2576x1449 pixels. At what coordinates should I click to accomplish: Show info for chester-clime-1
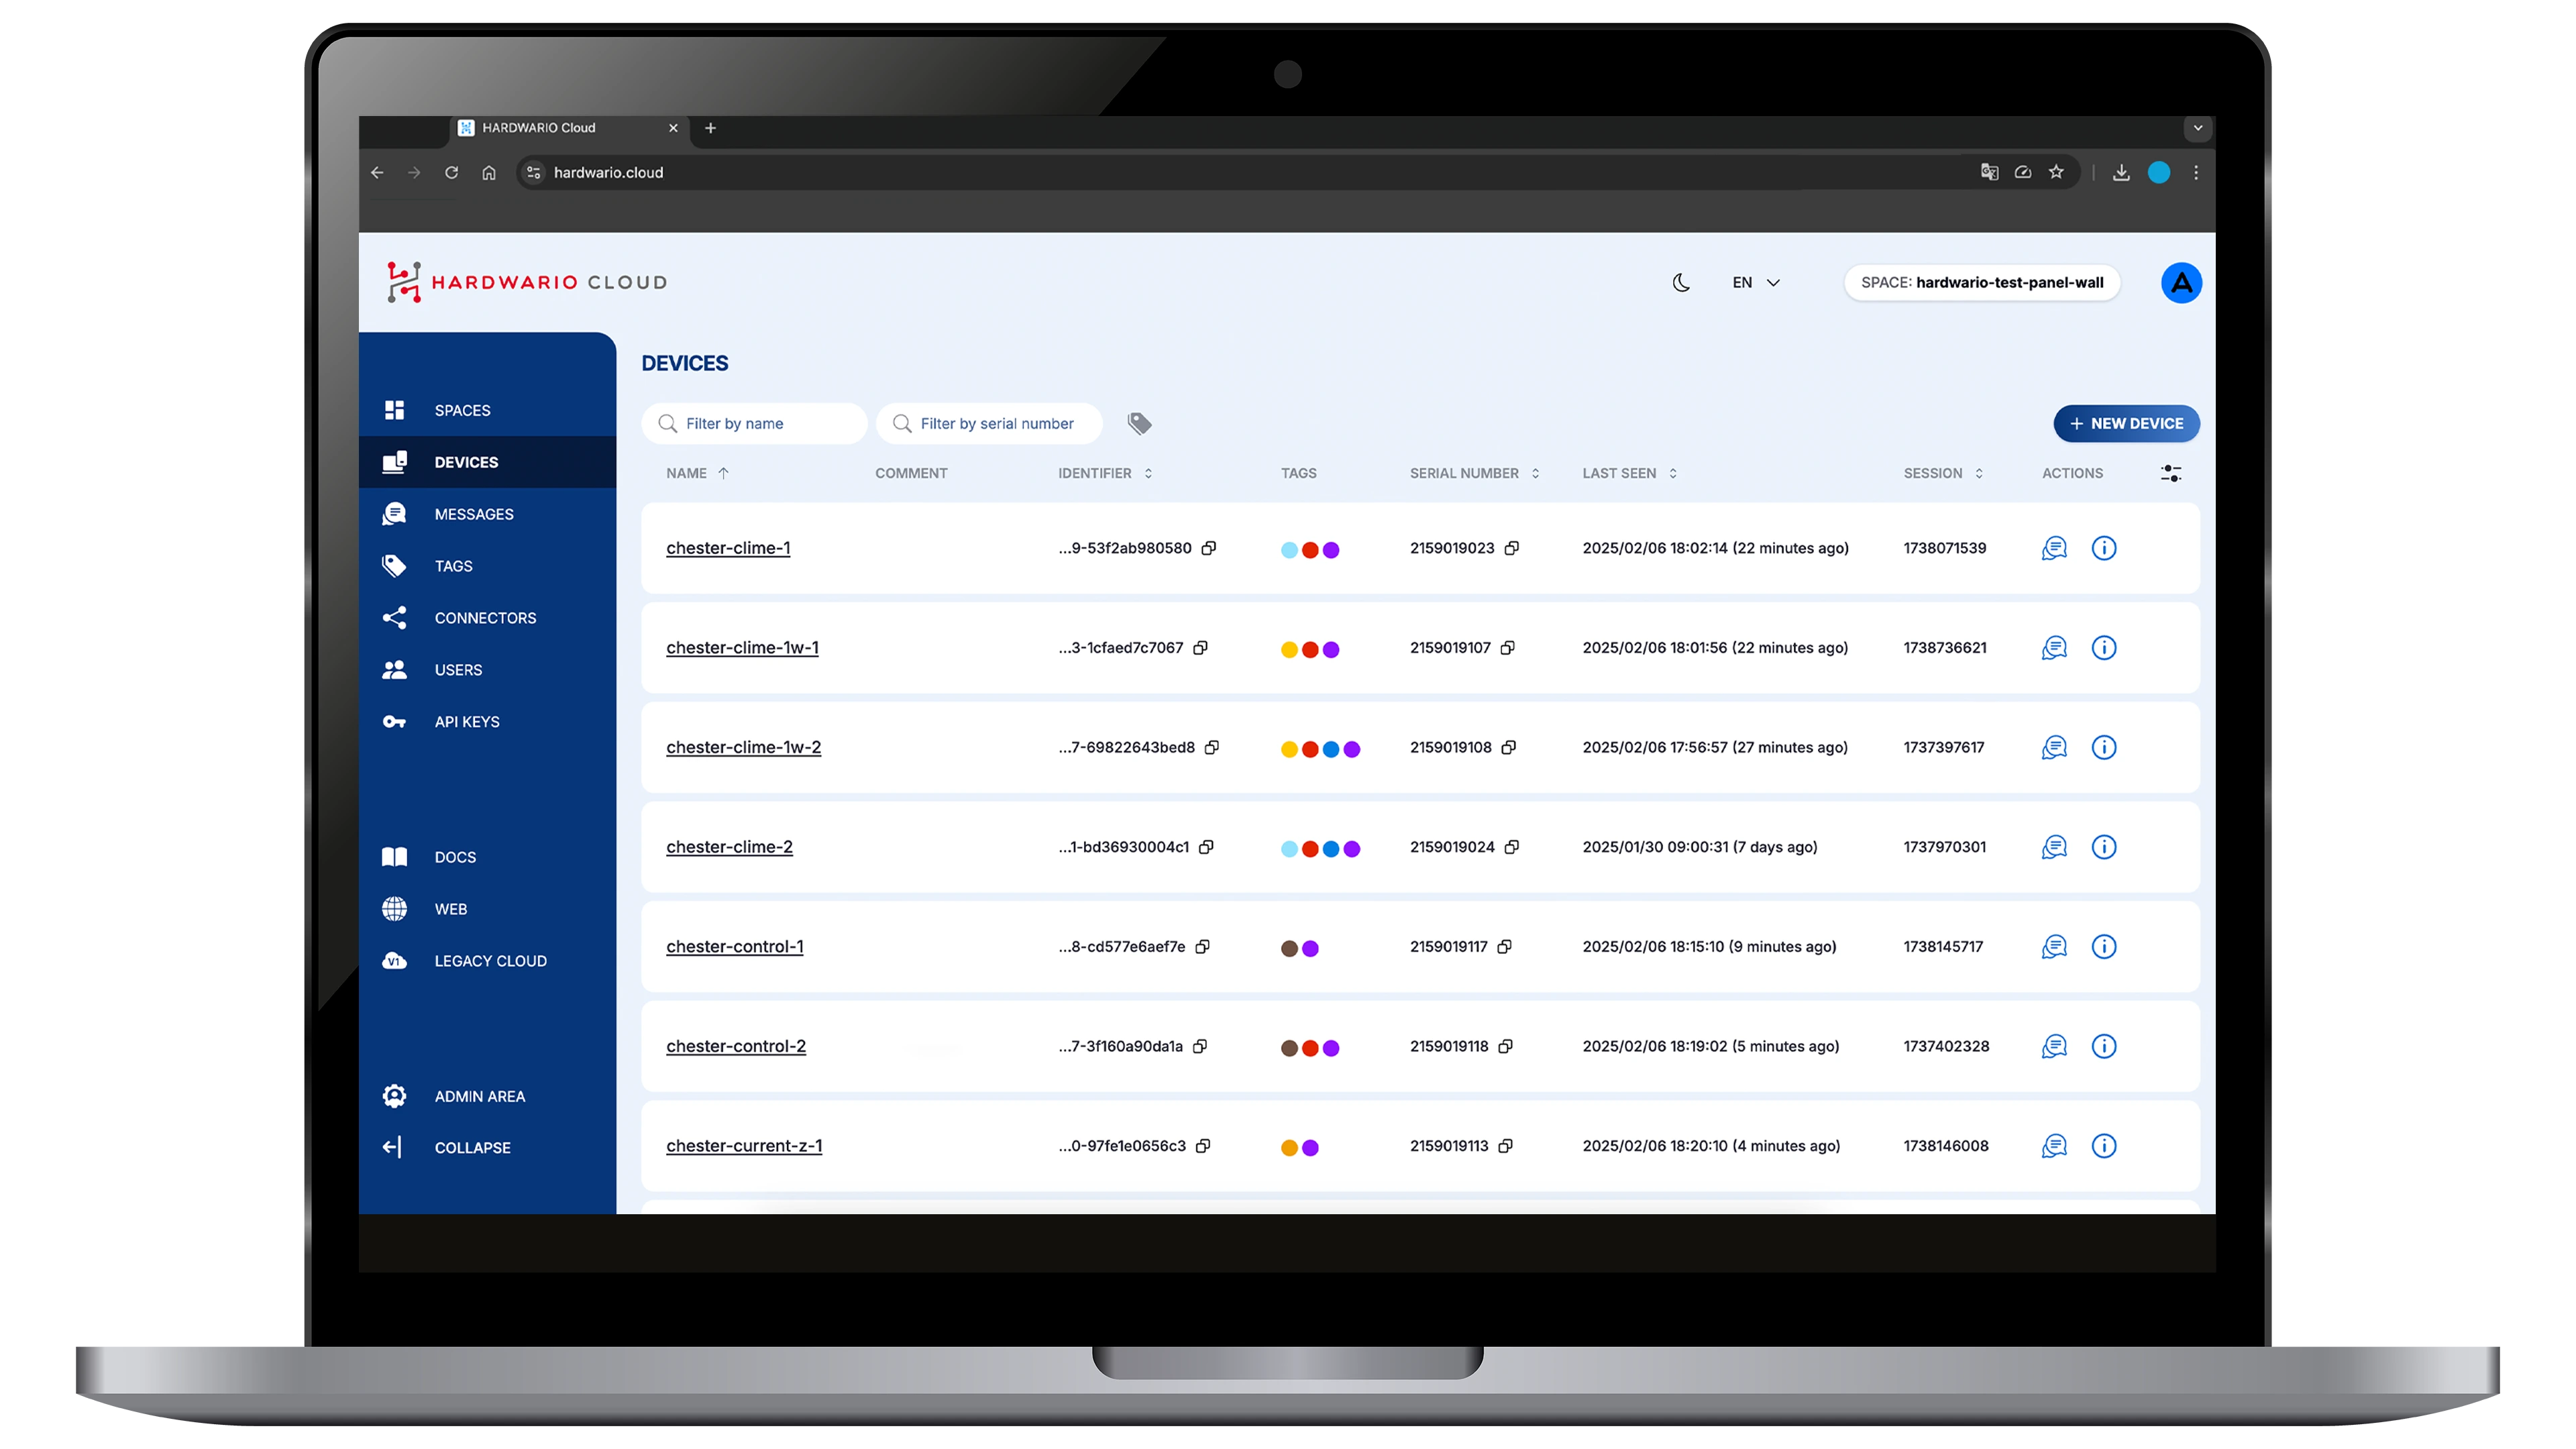[2104, 548]
